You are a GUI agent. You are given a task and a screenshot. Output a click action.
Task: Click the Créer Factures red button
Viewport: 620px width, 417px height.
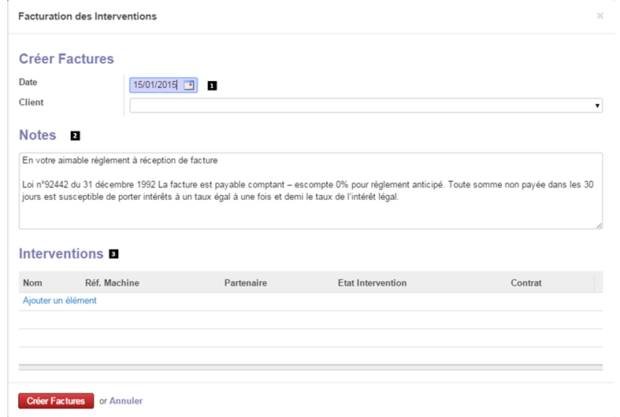(x=56, y=400)
